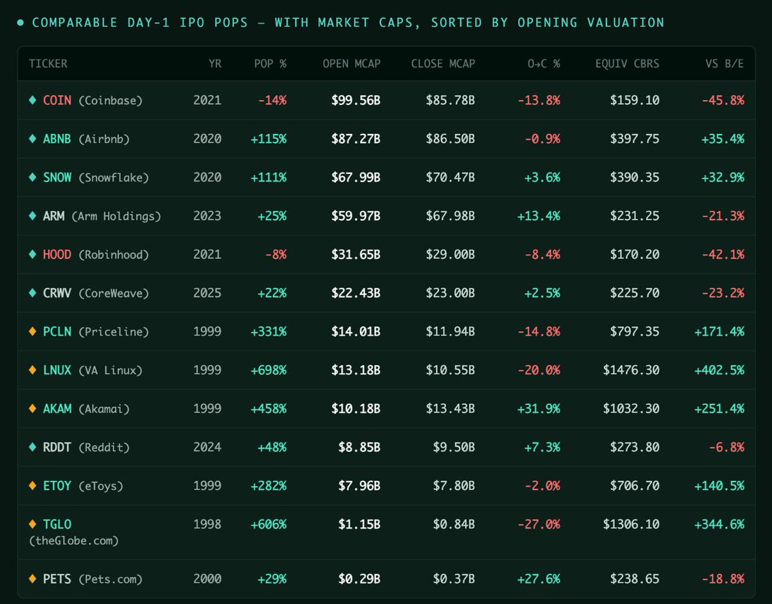Click the green bullet dot before the title
The width and height of the screenshot is (772, 604).
point(20,22)
